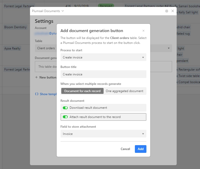Toggle Download result document switch
The height and width of the screenshot is (169, 200).
click(65, 108)
